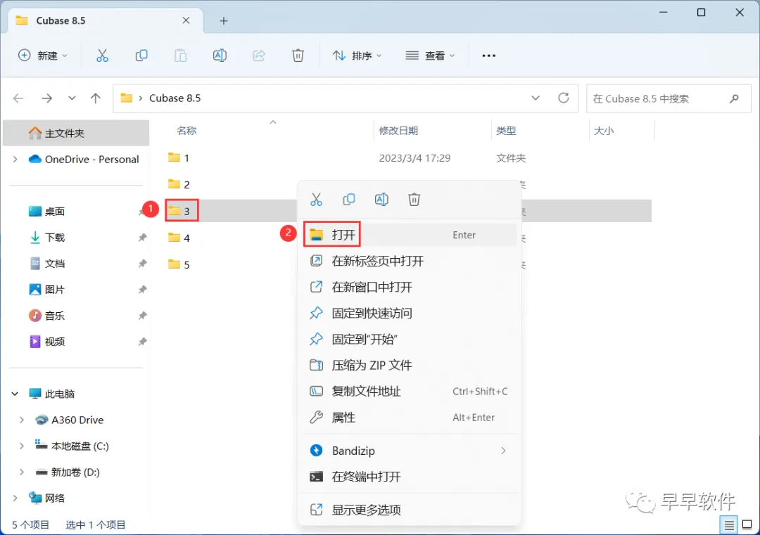Close the Cubase 8.5 tab
This screenshot has height=535, width=760.
tap(186, 20)
